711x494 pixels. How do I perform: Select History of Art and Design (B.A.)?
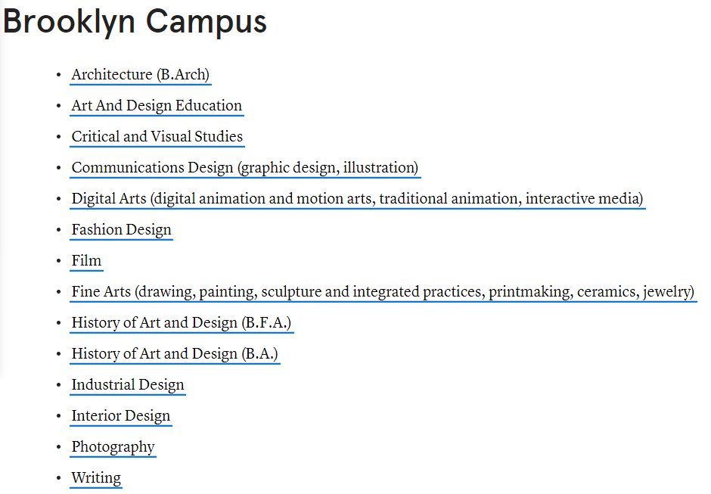coord(175,354)
